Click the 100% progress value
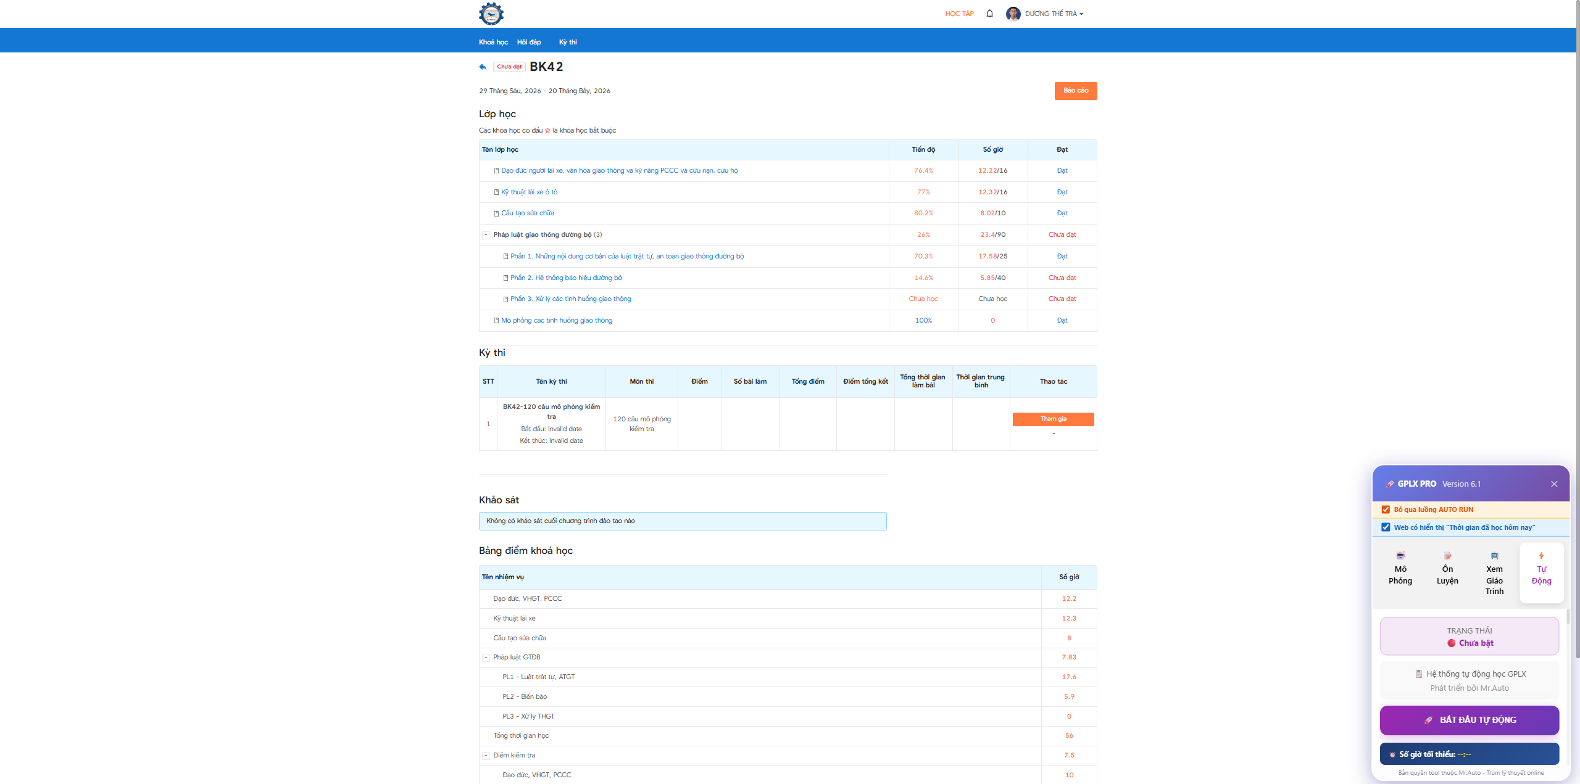The height and width of the screenshot is (784, 1580). tap(923, 321)
